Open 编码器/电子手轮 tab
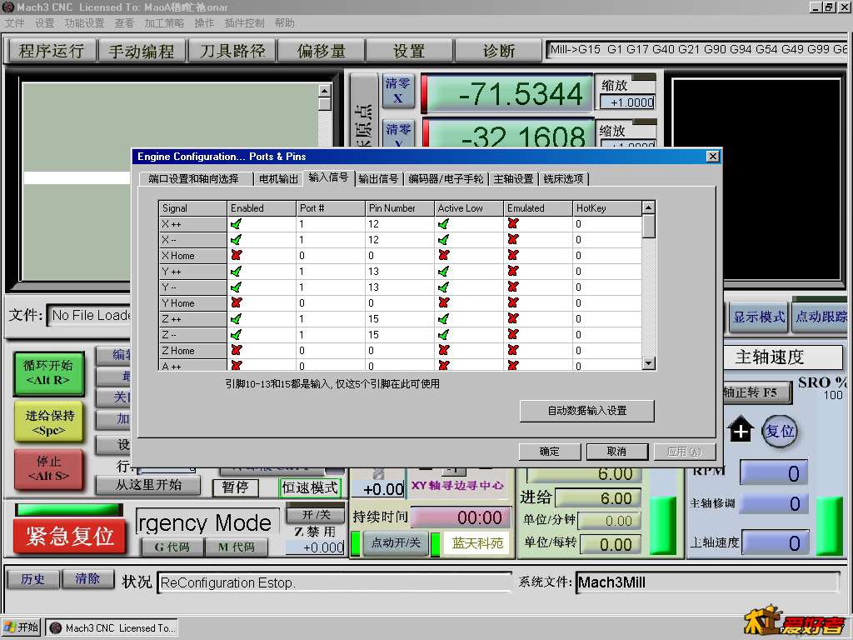 tap(446, 178)
